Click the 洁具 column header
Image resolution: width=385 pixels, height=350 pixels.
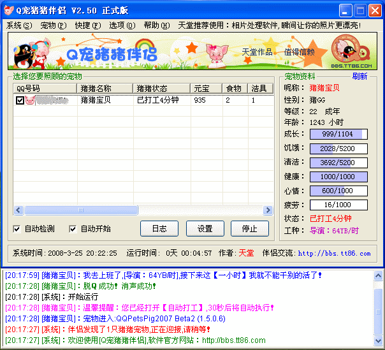[x=261, y=89]
